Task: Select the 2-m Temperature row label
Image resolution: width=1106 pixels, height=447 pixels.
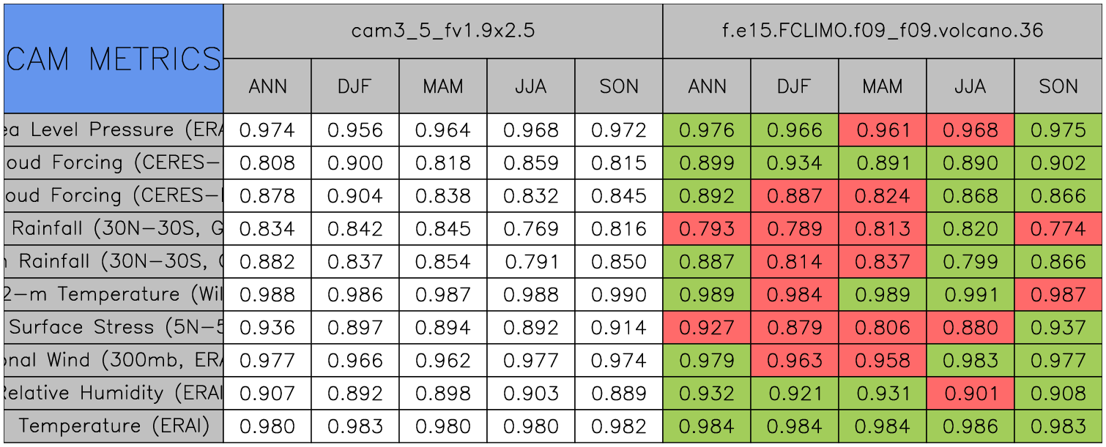Action: point(114,294)
